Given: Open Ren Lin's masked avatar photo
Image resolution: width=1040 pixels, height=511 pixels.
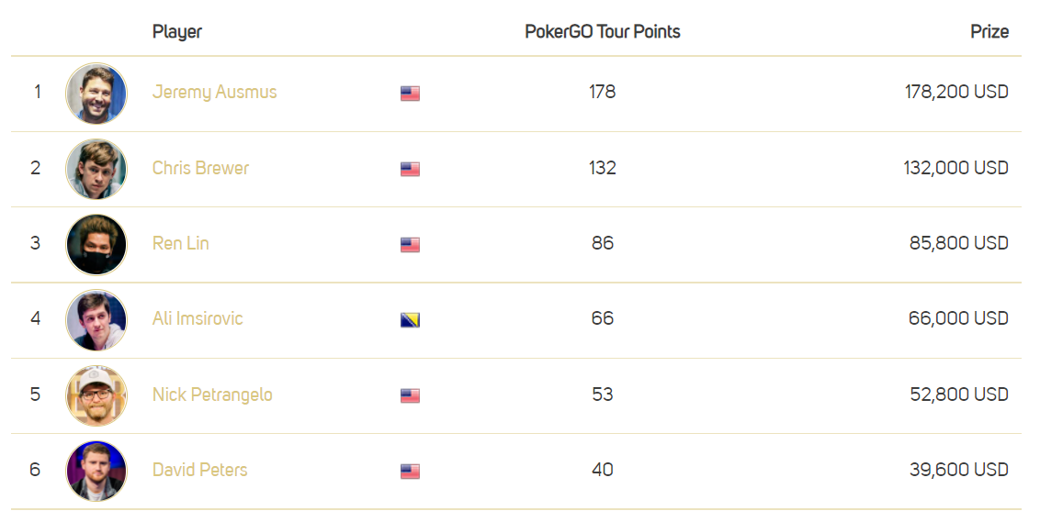Looking at the screenshot, I should click(x=96, y=244).
